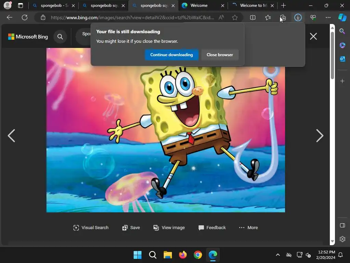Open the browser profile avatar
The width and height of the screenshot is (350, 263).
click(8, 5)
